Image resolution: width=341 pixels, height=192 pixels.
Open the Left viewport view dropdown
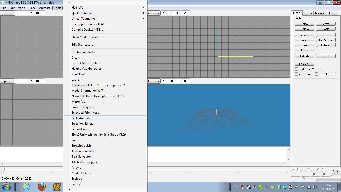point(7,13)
